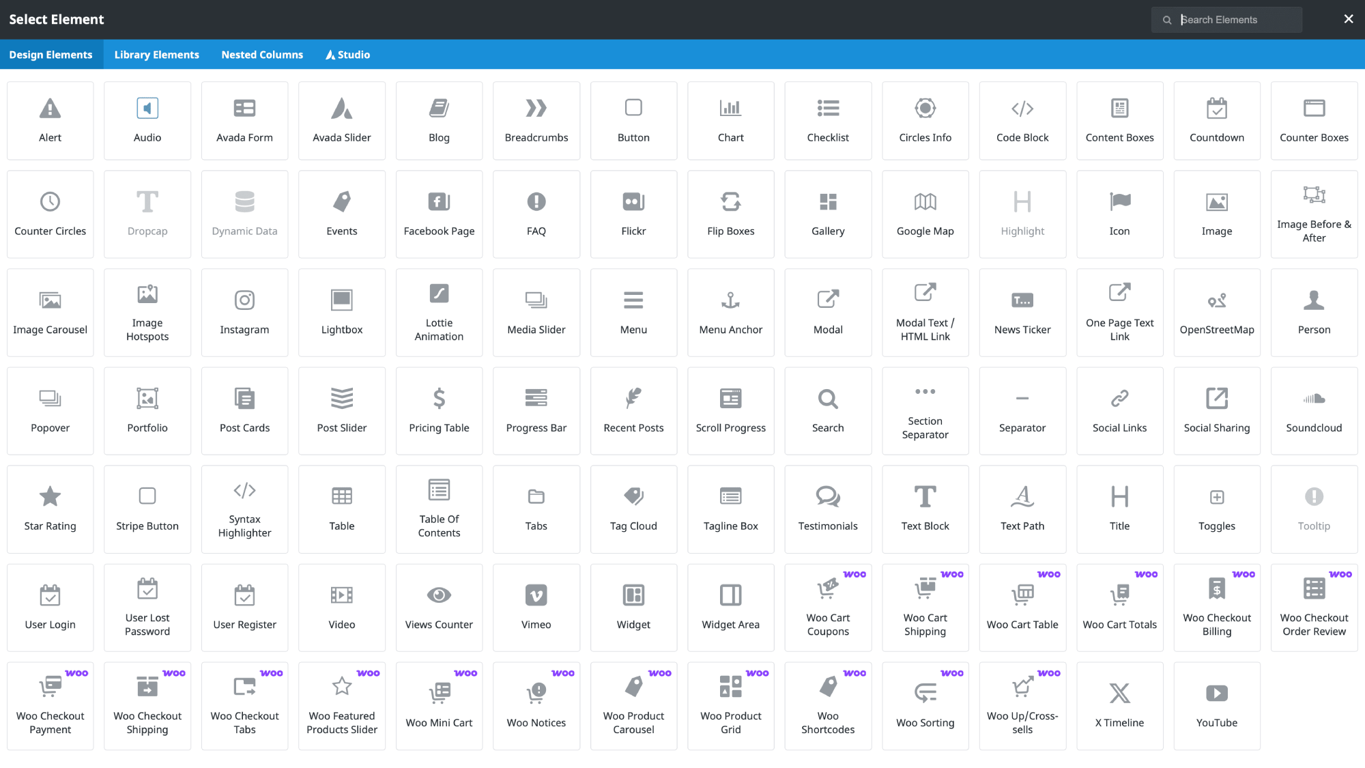
Task: Close the Select Element dialog
Action: [1348, 19]
